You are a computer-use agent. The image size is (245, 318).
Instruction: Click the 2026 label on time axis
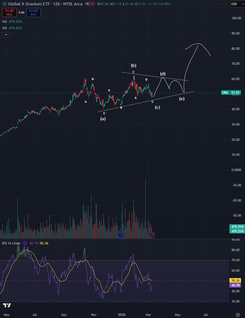click(x=122, y=315)
